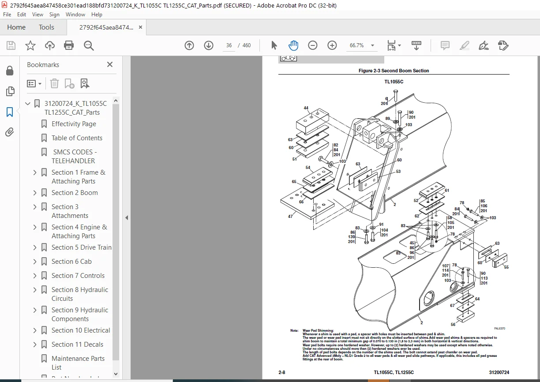This screenshot has height=382, width=540.
Task: Expand Section 11 Decals bookmark
Action: pyautogui.click(x=35, y=345)
